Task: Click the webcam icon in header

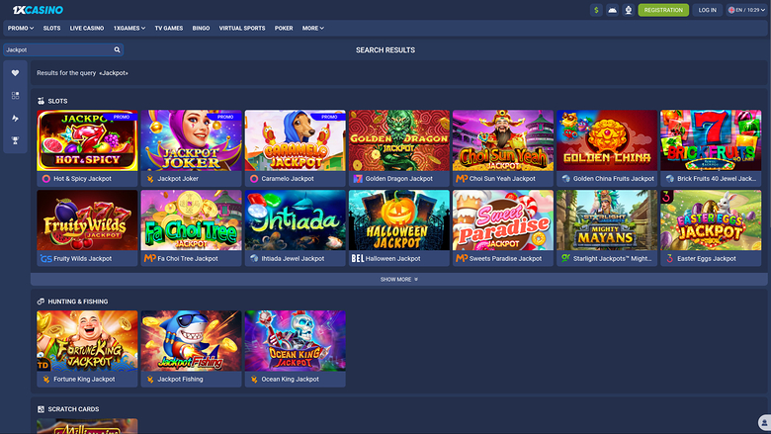Action: [x=629, y=10]
